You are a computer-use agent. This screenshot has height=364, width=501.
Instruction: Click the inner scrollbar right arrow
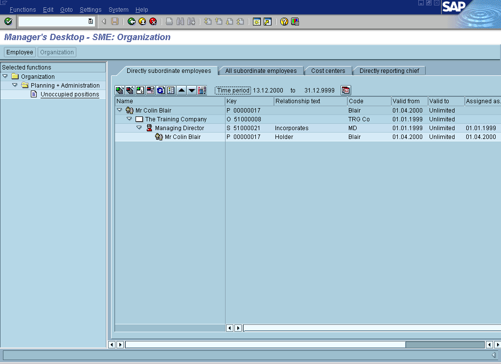[238, 328]
